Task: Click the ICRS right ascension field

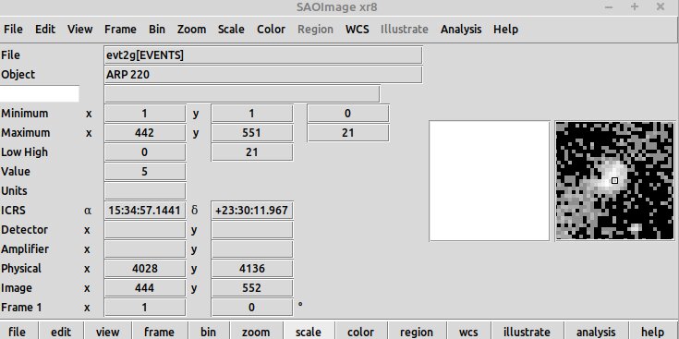Action: click(x=145, y=211)
